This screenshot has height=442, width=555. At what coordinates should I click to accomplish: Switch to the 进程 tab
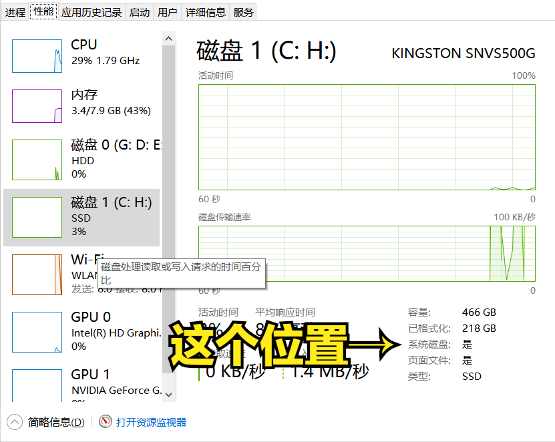tap(15, 13)
